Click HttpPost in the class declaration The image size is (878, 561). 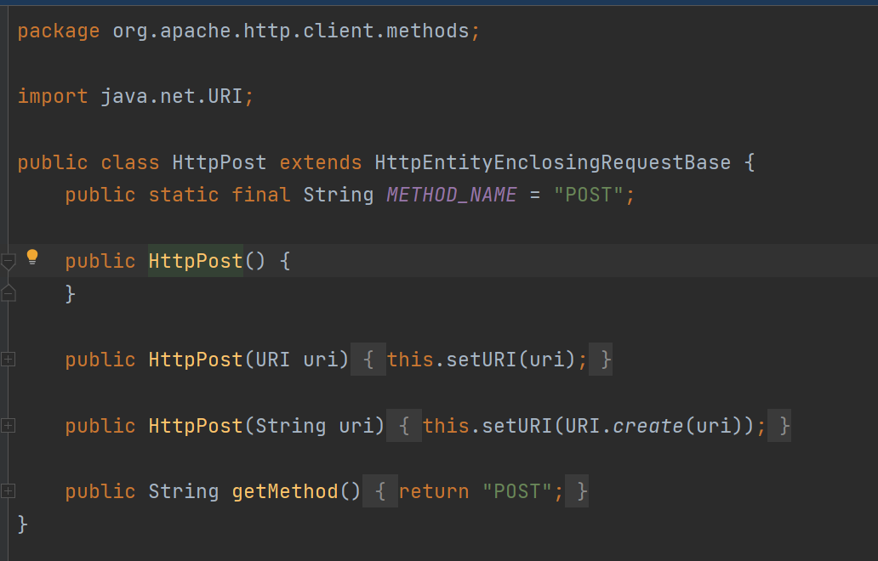(x=219, y=162)
